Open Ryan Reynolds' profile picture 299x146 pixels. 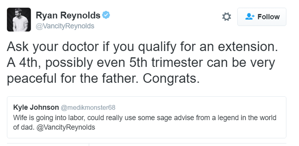coord(19,20)
